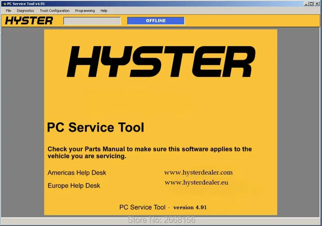Maximize the PC Service Tool window
Screen dimensions: 322x226
(311, 4)
